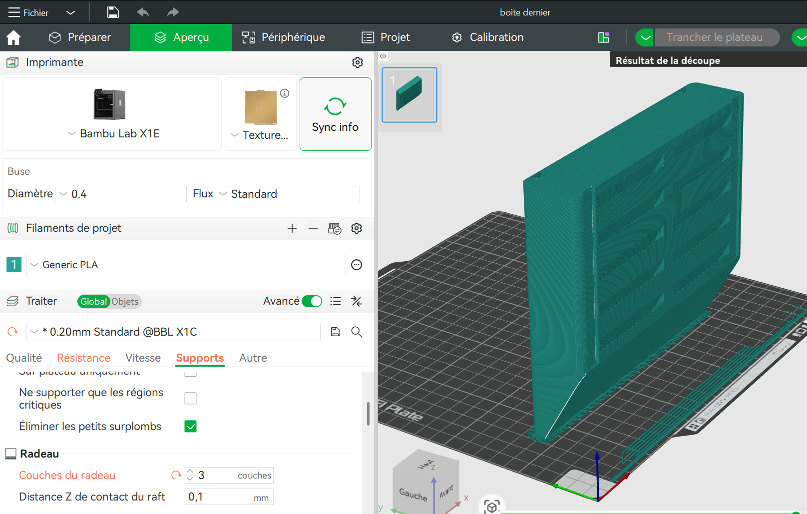The image size is (807, 514).
Task: Search process settings with magnifier icon
Action: coord(357,332)
